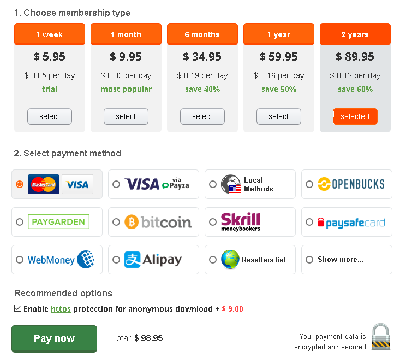The height and width of the screenshot is (357, 406).
Task: Click the padlock security icon
Action: (x=380, y=337)
